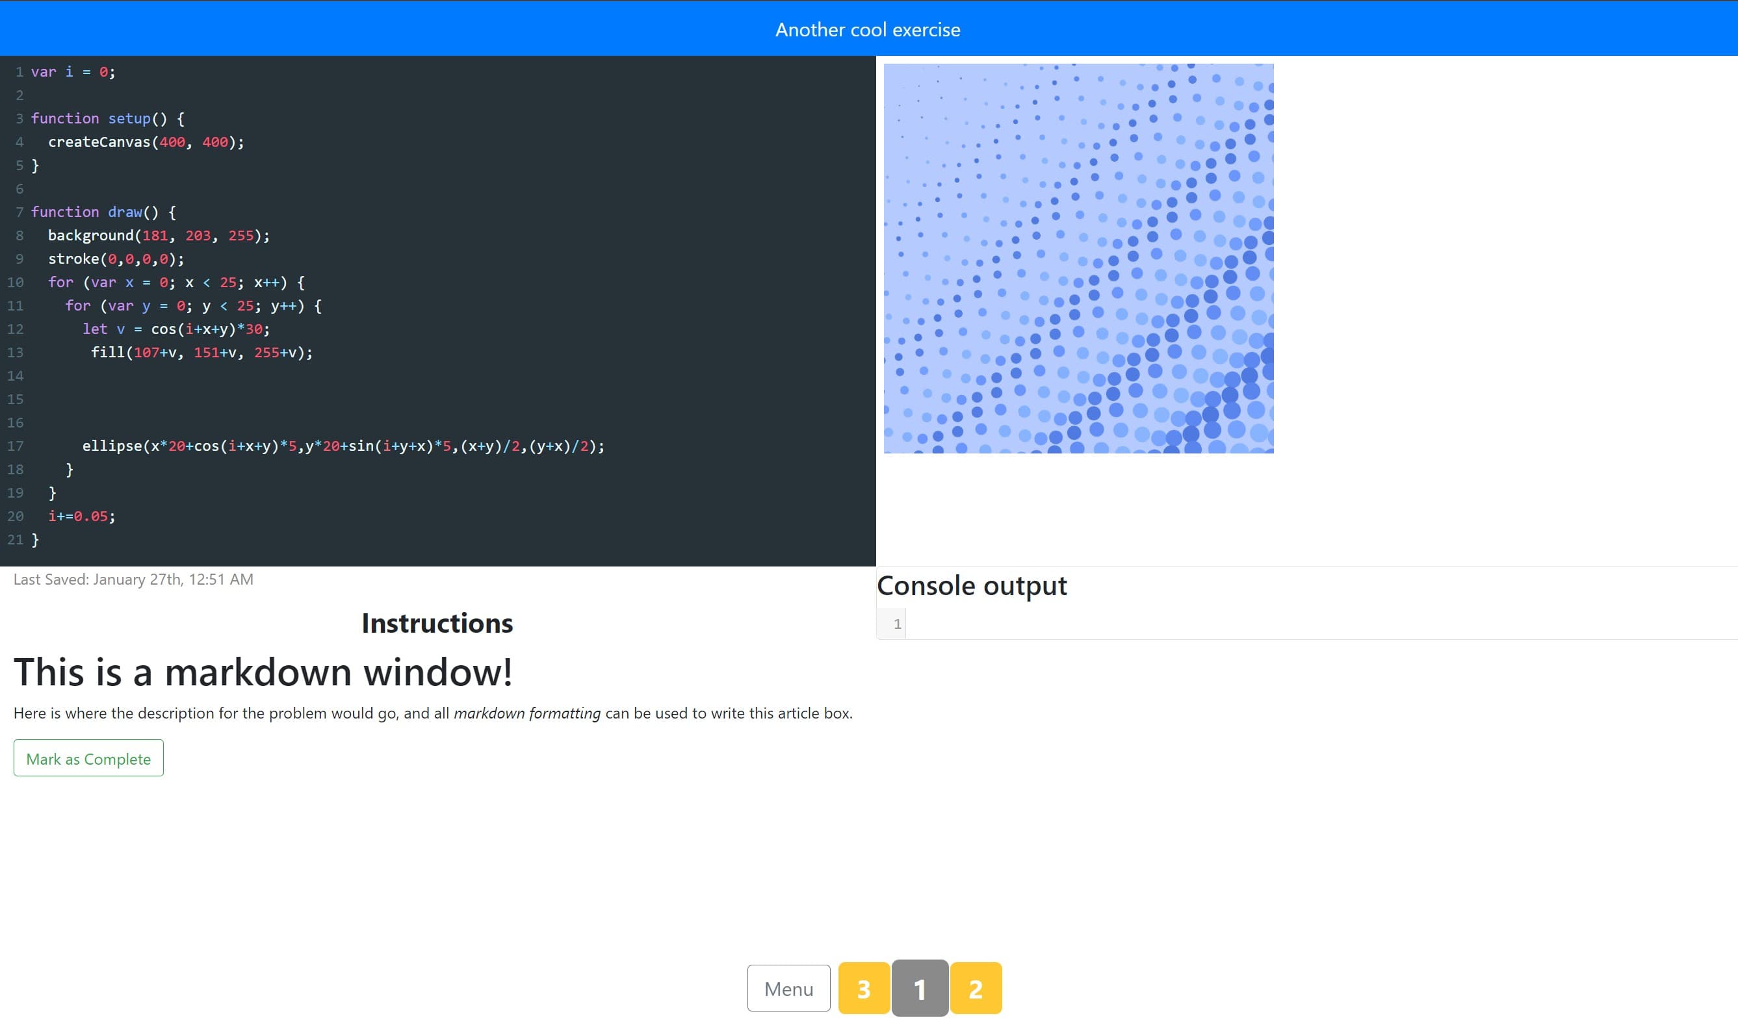Click the background(181, 203, 255) line
Image resolution: width=1738 pixels, height=1018 pixels.
coord(159,236)
